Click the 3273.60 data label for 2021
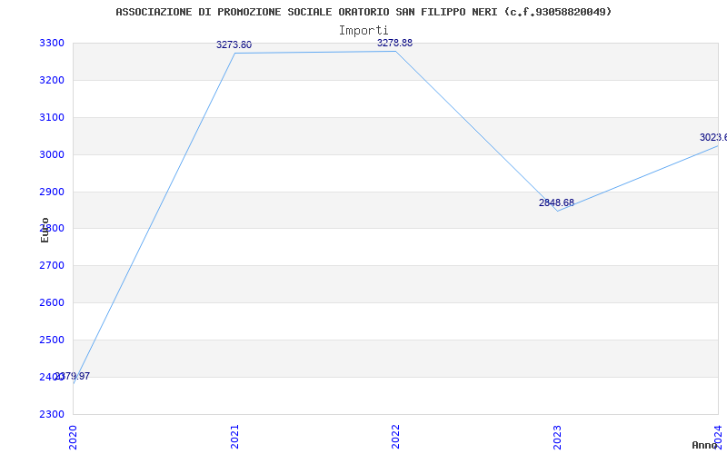The image size is (727, 454). coord(234,44)
